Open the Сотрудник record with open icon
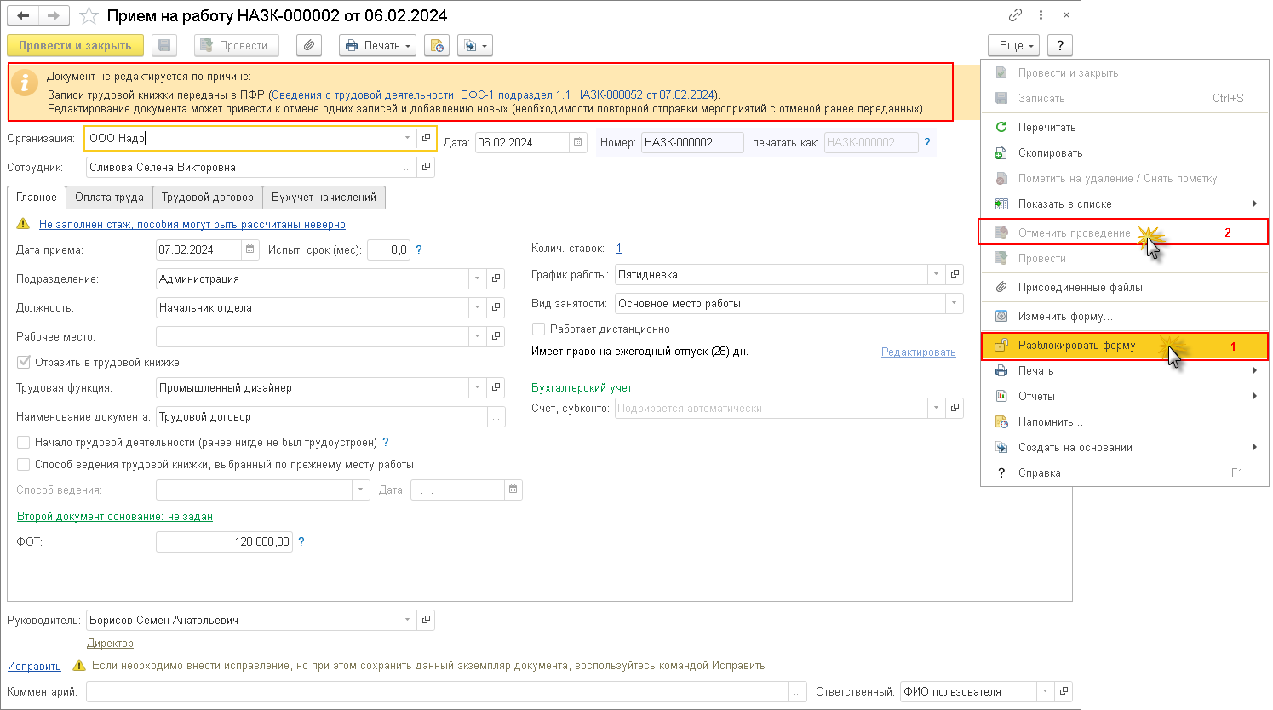The image size is (1273, 710). pos(427,167)
